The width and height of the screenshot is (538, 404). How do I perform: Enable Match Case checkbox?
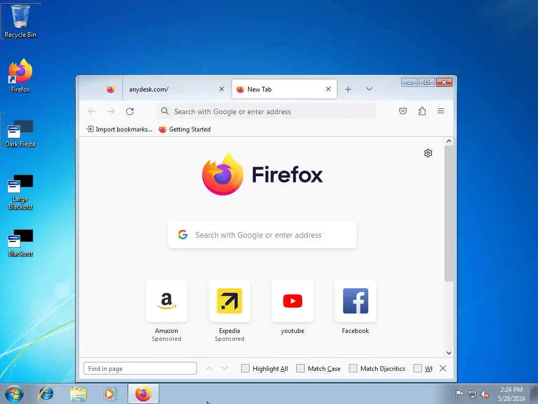[300, 368]
